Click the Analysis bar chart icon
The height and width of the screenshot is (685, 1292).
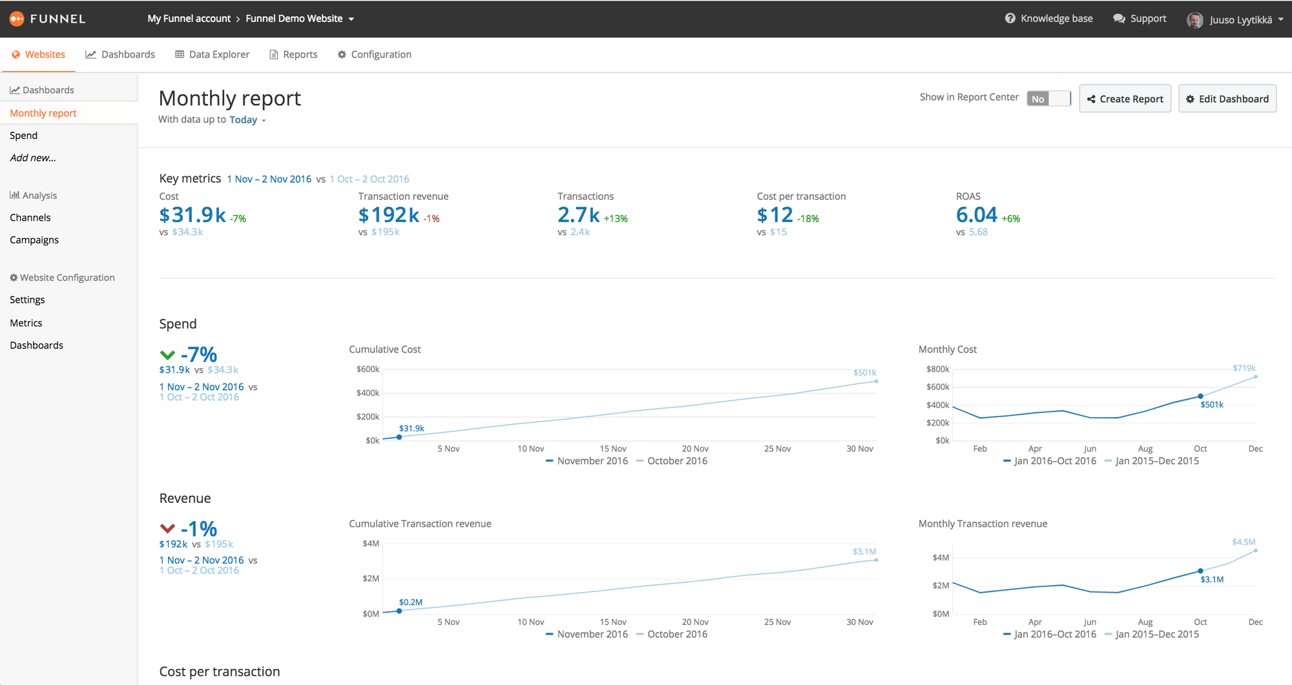pos(14,194)
